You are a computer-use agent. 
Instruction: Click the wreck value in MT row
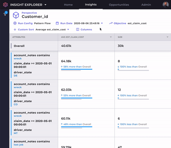click(x=18, y=116)
